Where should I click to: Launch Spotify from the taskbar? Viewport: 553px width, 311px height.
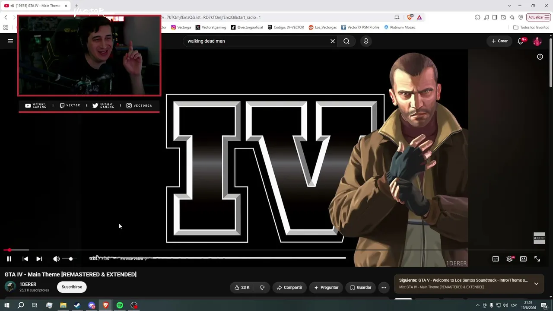click(120, 305)
